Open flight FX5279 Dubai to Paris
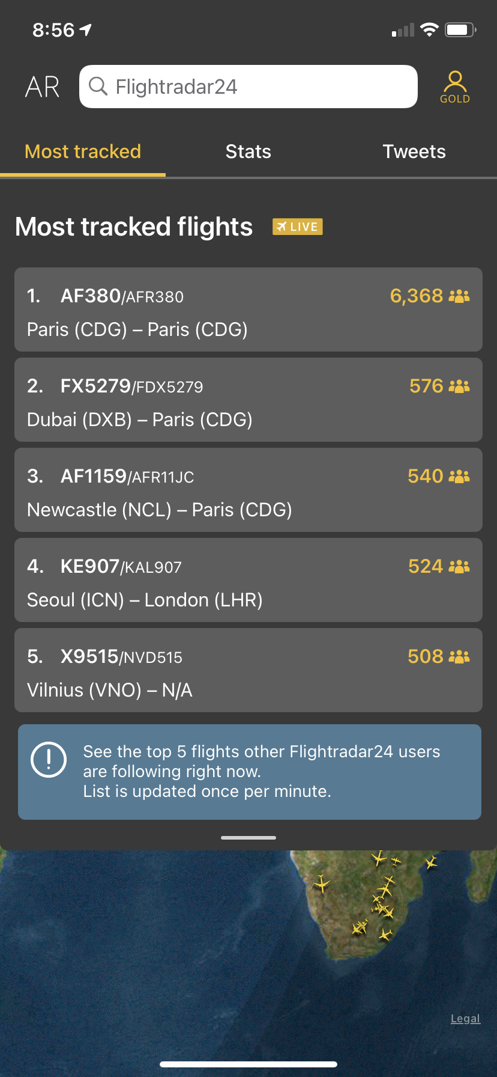 coord(248,400)
